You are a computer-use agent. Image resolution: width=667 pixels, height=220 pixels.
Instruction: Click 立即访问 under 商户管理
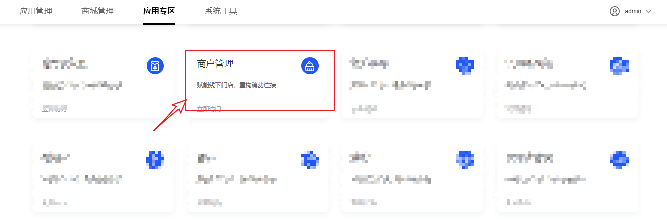209,109
